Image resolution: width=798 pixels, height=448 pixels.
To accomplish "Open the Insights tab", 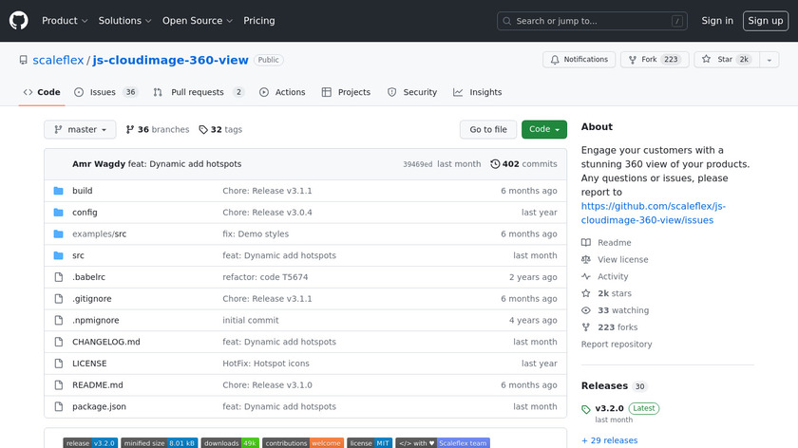I will click(477, 92).
